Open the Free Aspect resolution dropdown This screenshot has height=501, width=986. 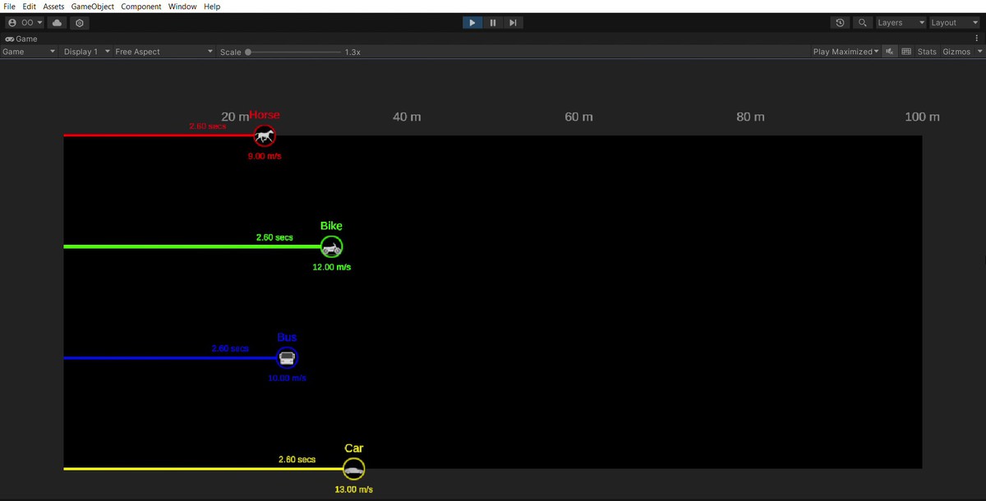(x=162, y=51)
